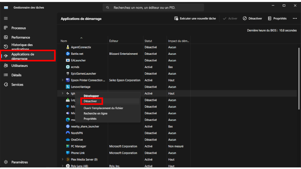Open the Processus page from sidebar
The width and height of the screenshot is (301, 169).
tap(18, 28)
